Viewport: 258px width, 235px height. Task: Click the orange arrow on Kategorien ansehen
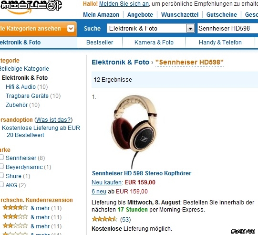(x=71, y=29)
